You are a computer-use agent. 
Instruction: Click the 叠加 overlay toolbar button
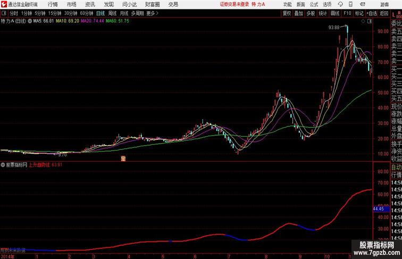pyautogui.click(x=298, y=13)
